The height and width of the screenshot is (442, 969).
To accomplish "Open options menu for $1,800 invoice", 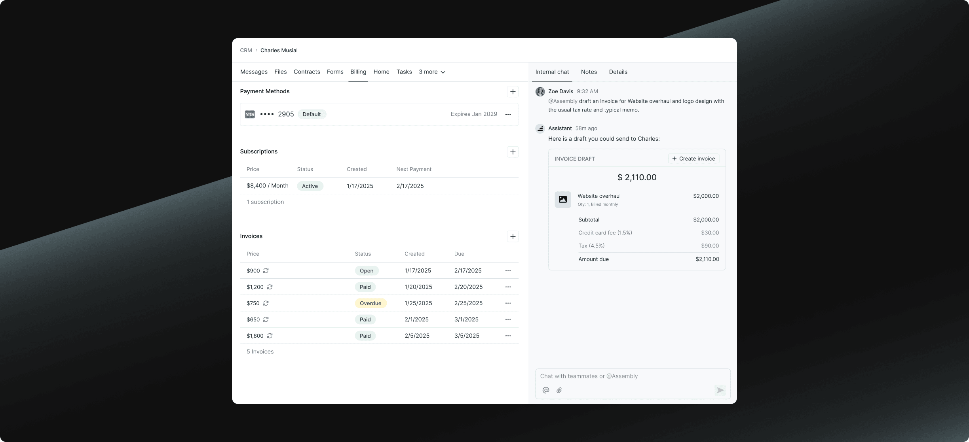I will tap(508, 336).
